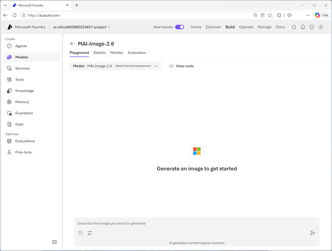Open the Evaluations scales icon
Image resolution: width=332 pixels, height=251 pixels.
click(x=9, y=141)
